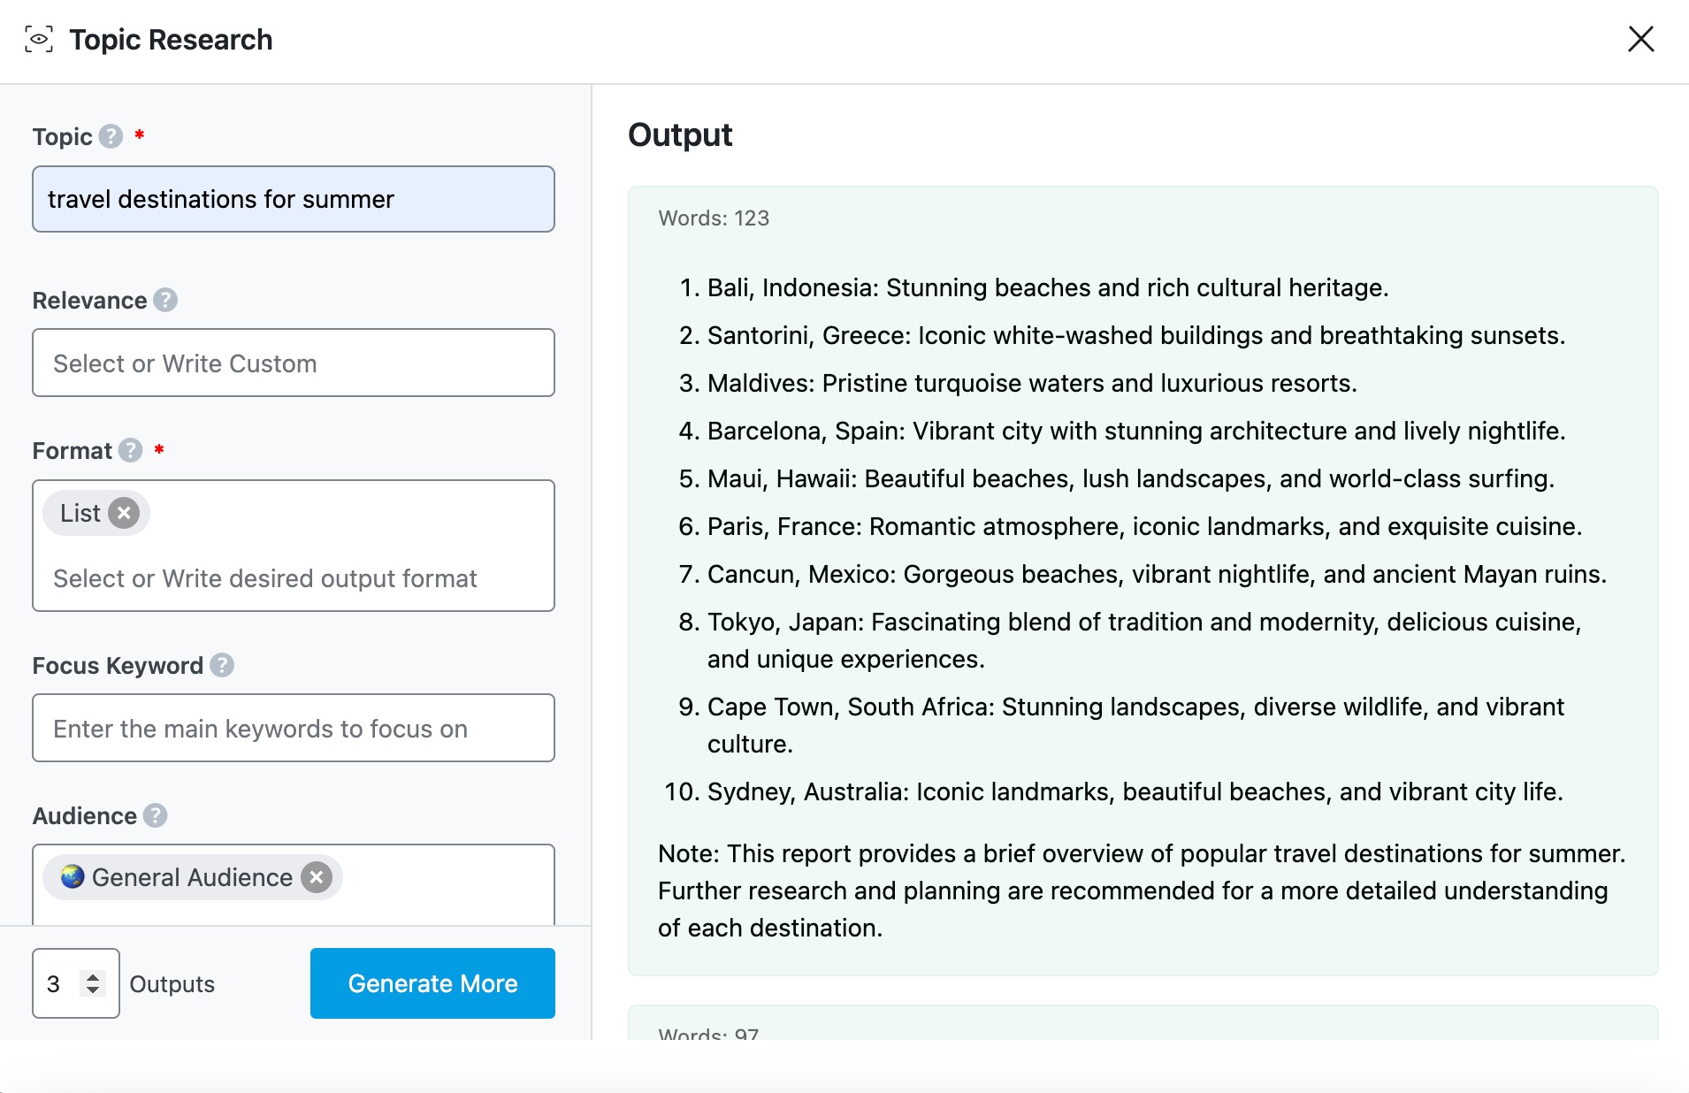This screenshot has width=1689, height=1093.
Task: Click the globe icon in General Audience tag
Action: click(x=73, y=876)
